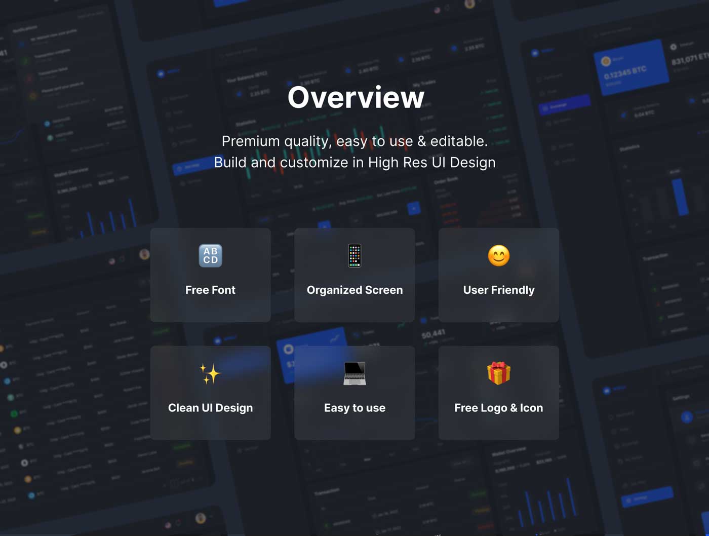The image size is (709, 536).
Task: Select the Organized Screen label
Action: point(354,290)
